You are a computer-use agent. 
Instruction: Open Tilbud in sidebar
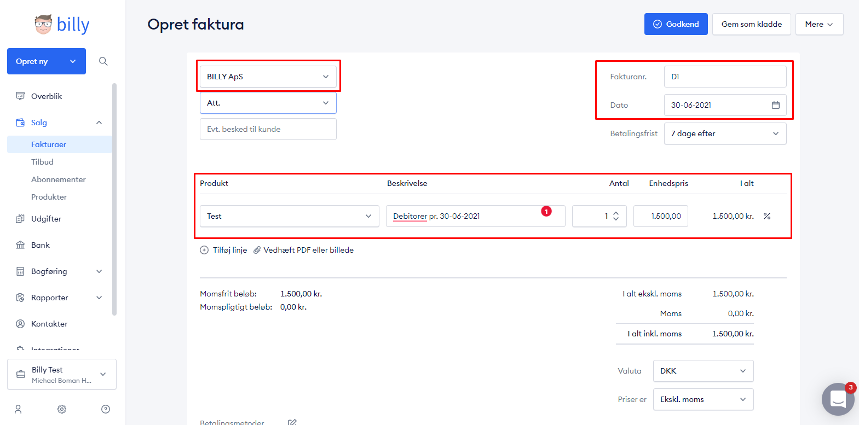tap(42, 162)
